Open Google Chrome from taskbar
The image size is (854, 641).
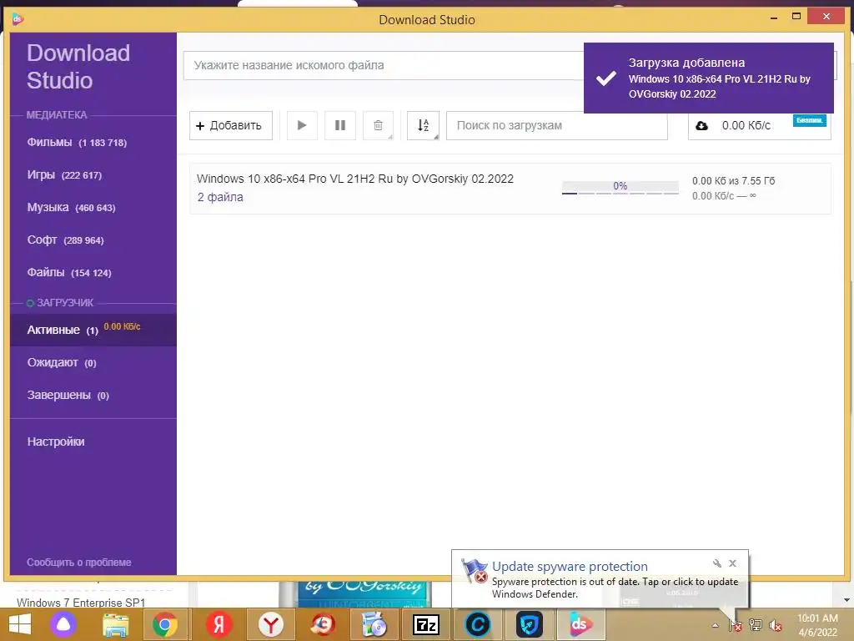click(165, 624)
